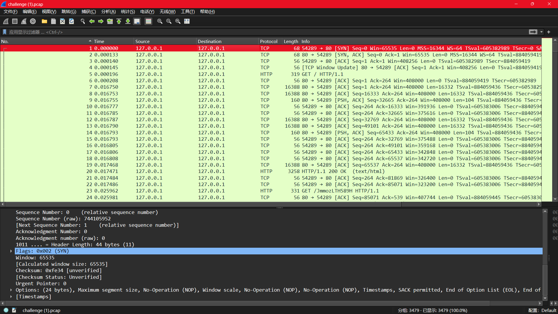This screenshot has width=558, height=314.
Task: Jump to the first packet
Action: pos(119,21)
